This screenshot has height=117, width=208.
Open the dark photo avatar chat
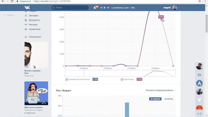(199, 92)
